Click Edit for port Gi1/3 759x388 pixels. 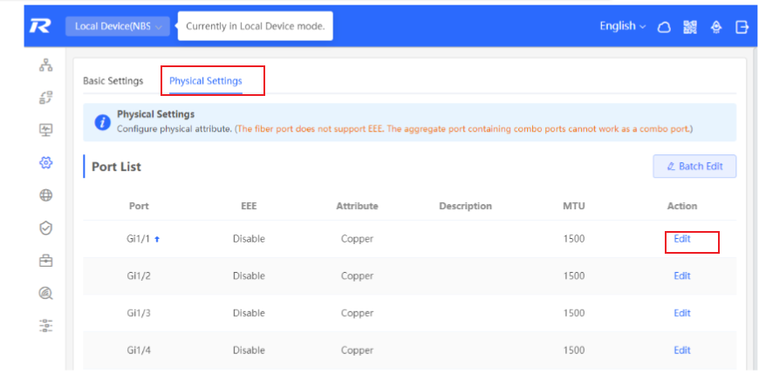coord(682,313)
